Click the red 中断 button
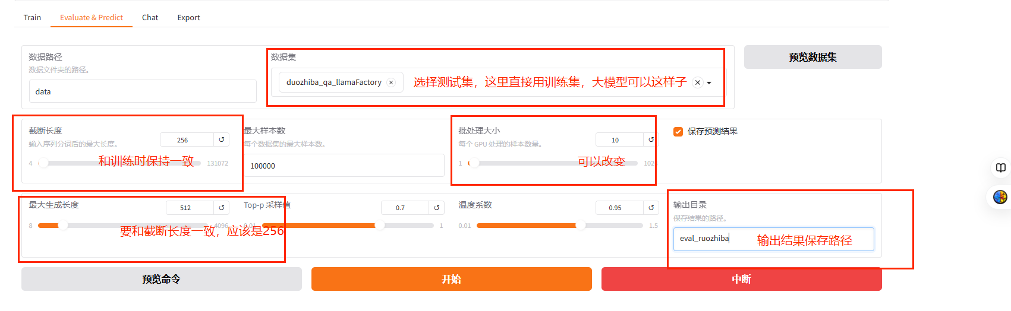 [741, 279]
